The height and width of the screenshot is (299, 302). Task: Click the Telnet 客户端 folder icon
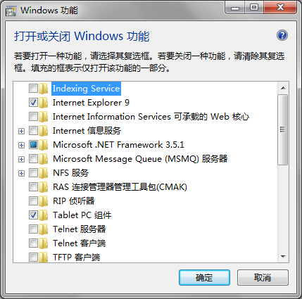[x=44, y=243]
